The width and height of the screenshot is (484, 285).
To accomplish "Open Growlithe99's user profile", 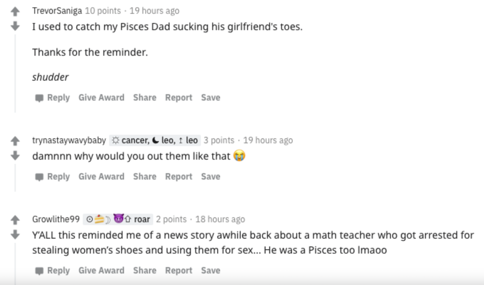I will [x=56, y=219].
